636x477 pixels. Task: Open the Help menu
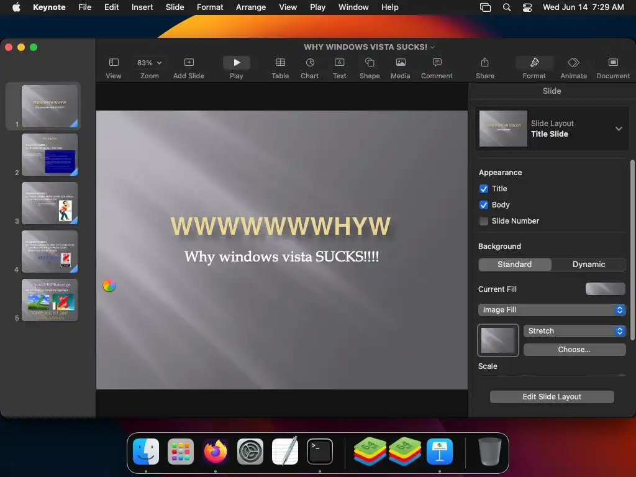[x=390, y=7]
